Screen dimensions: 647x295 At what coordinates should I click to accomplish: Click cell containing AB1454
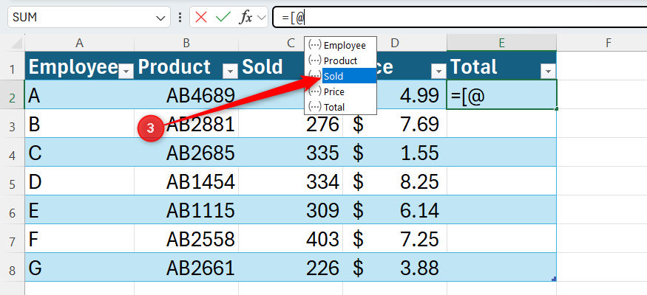(186, 181)
